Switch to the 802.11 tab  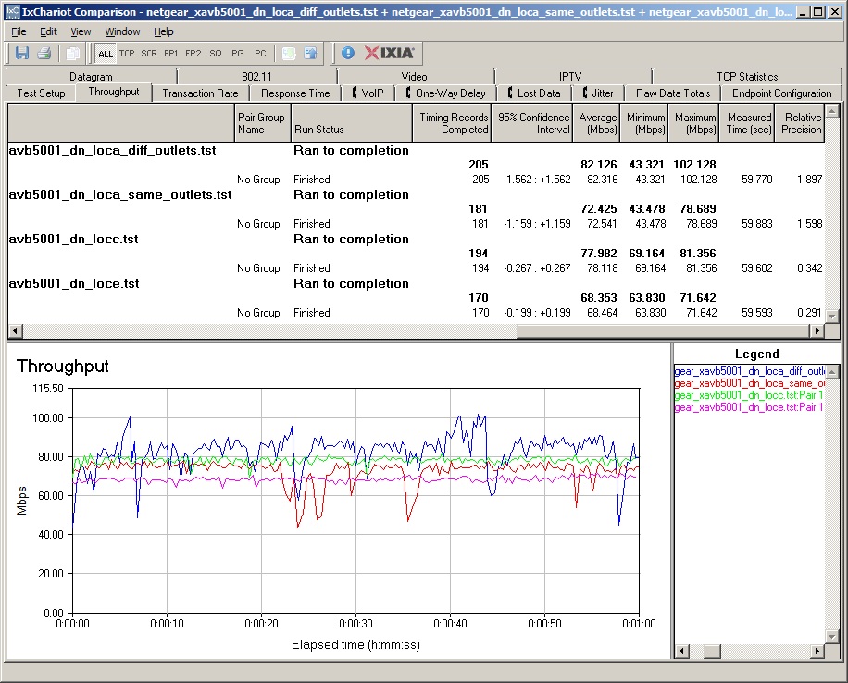[256, 76]
